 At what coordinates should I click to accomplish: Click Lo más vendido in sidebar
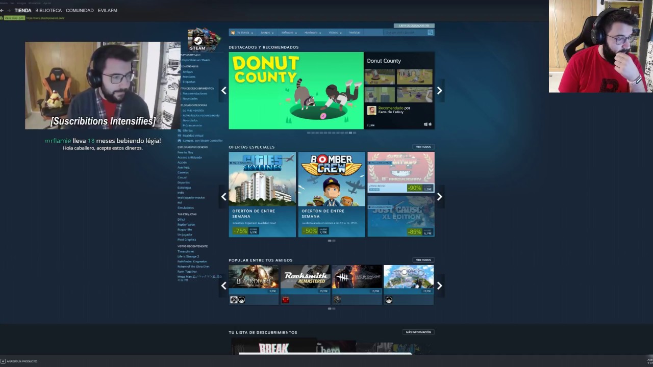(x=193, y=111)
